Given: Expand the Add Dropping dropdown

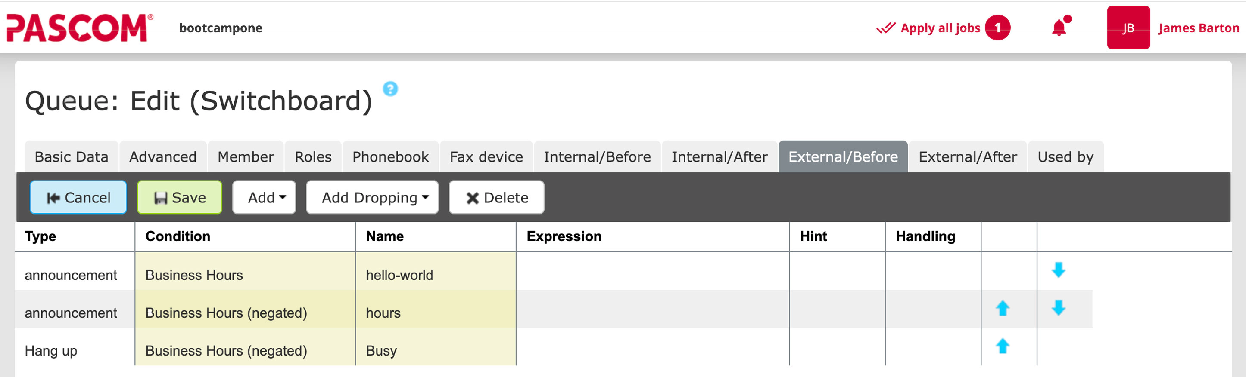Looking at the screenshot, I should pos(372,197).
